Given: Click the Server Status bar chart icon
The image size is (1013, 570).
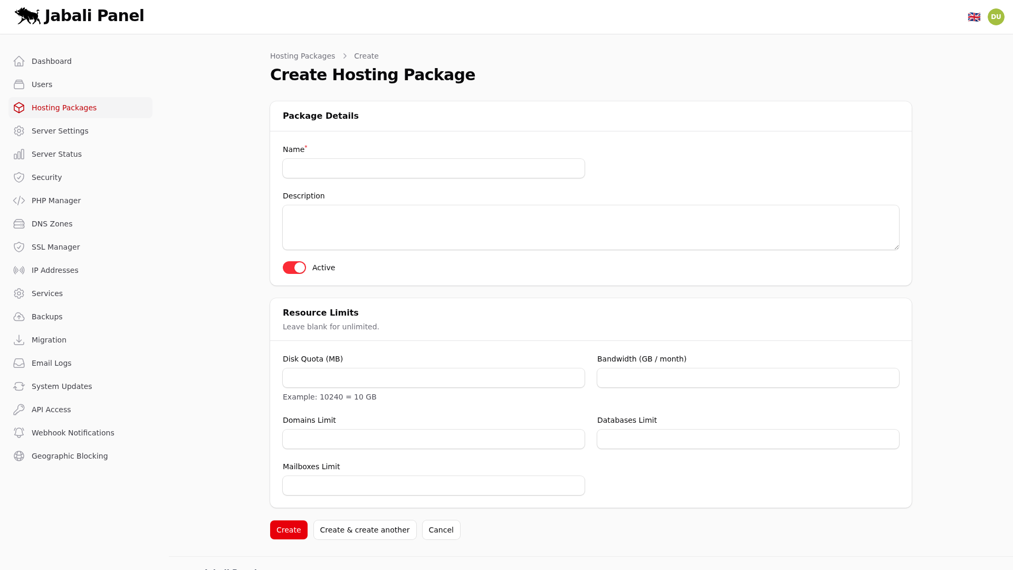Looking at the screenshot, I should pyautogui.click(x=19, y=154).
